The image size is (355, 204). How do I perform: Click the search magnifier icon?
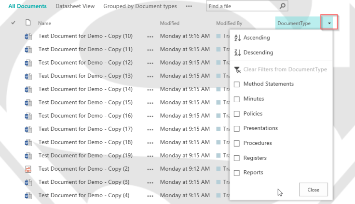tap(283, 6)
